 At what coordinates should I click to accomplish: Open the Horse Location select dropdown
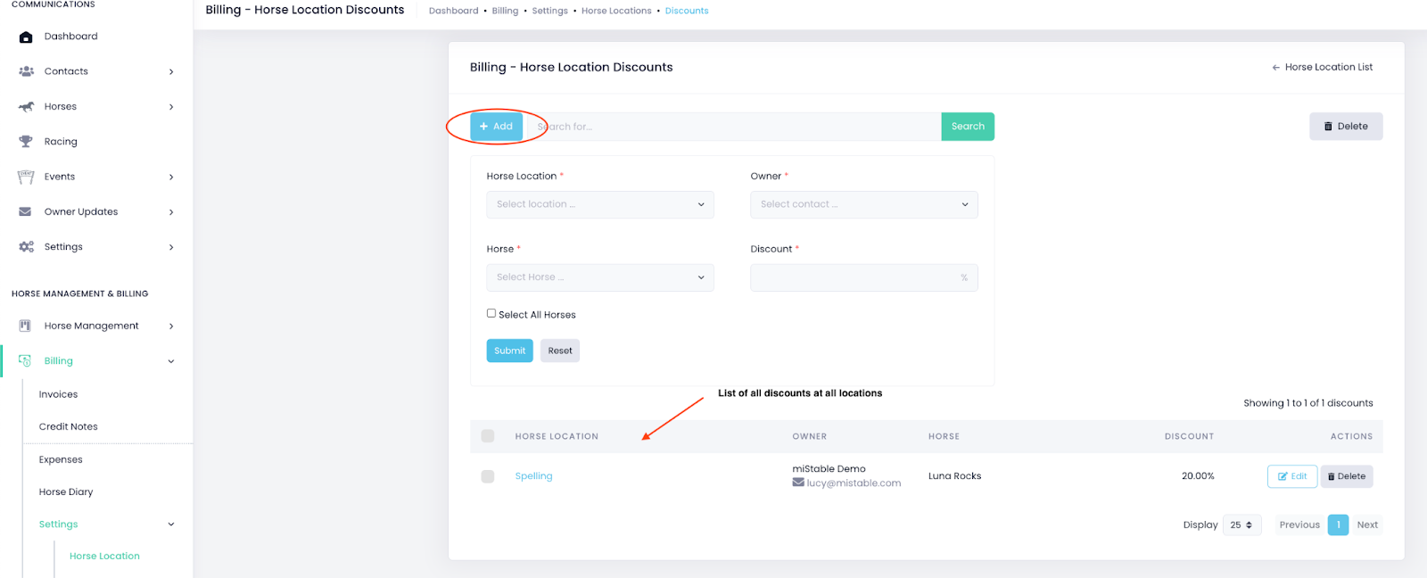[599, 204]
